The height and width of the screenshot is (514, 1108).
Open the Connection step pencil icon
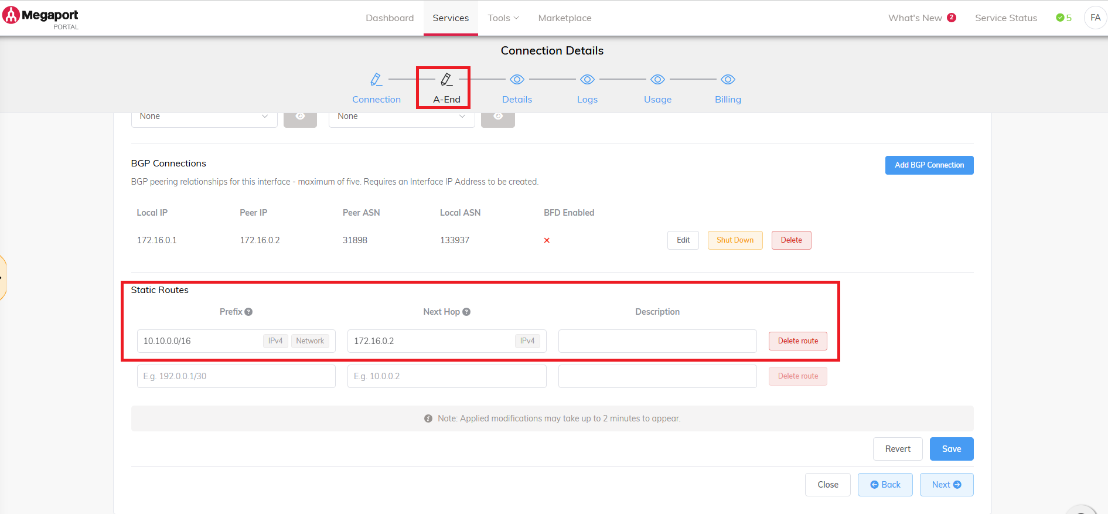(x=376, y=79)
